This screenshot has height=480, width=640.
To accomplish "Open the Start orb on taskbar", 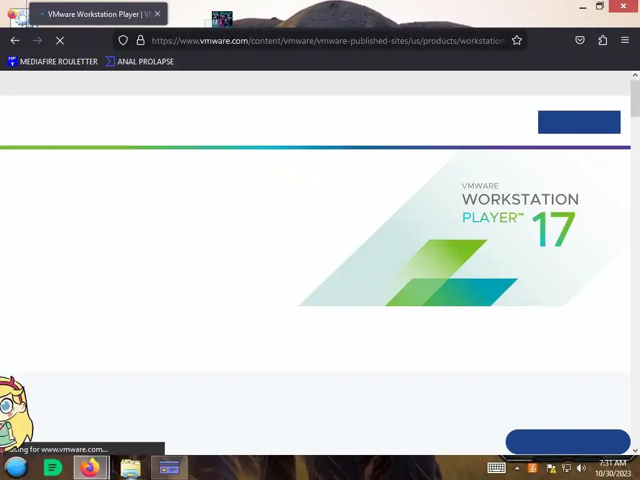I will (16, 467).
